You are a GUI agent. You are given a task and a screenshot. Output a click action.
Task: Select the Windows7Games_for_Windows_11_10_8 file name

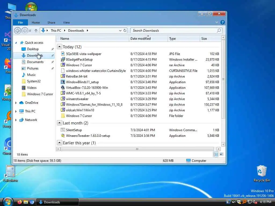pos(94,104)
